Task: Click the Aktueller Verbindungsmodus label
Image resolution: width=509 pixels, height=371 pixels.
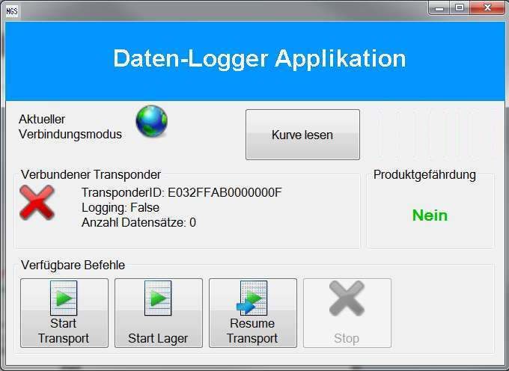Action: tap(70, 127)
